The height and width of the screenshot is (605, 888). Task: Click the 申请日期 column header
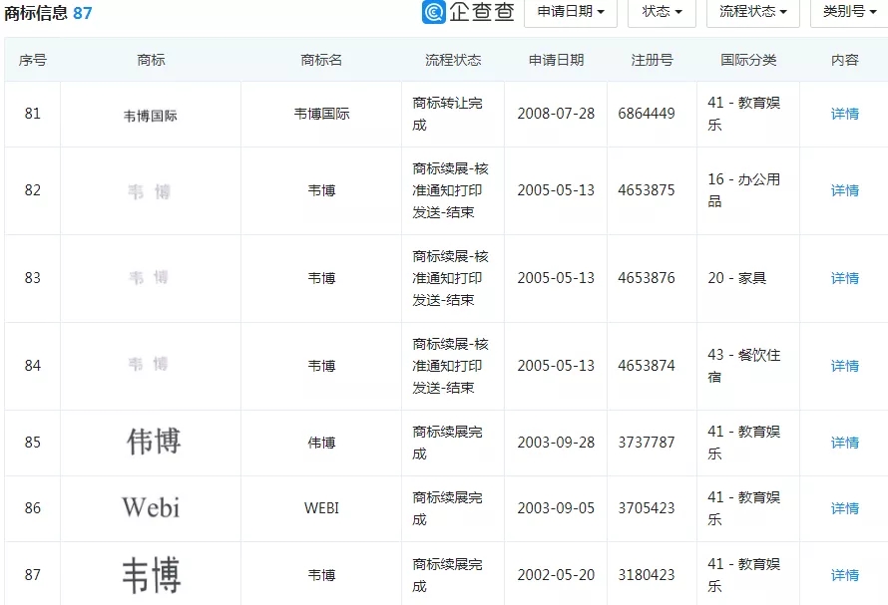pyautogui.click(x=555, y=60)
